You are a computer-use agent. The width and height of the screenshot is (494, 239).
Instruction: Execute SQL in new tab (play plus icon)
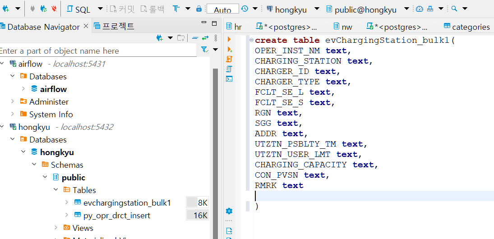[229, 49]
